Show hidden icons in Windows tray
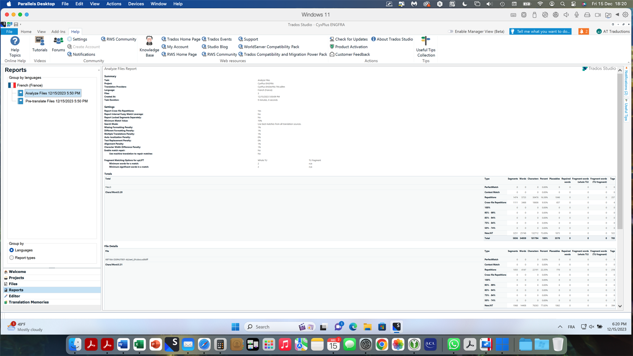 [560, 327]
